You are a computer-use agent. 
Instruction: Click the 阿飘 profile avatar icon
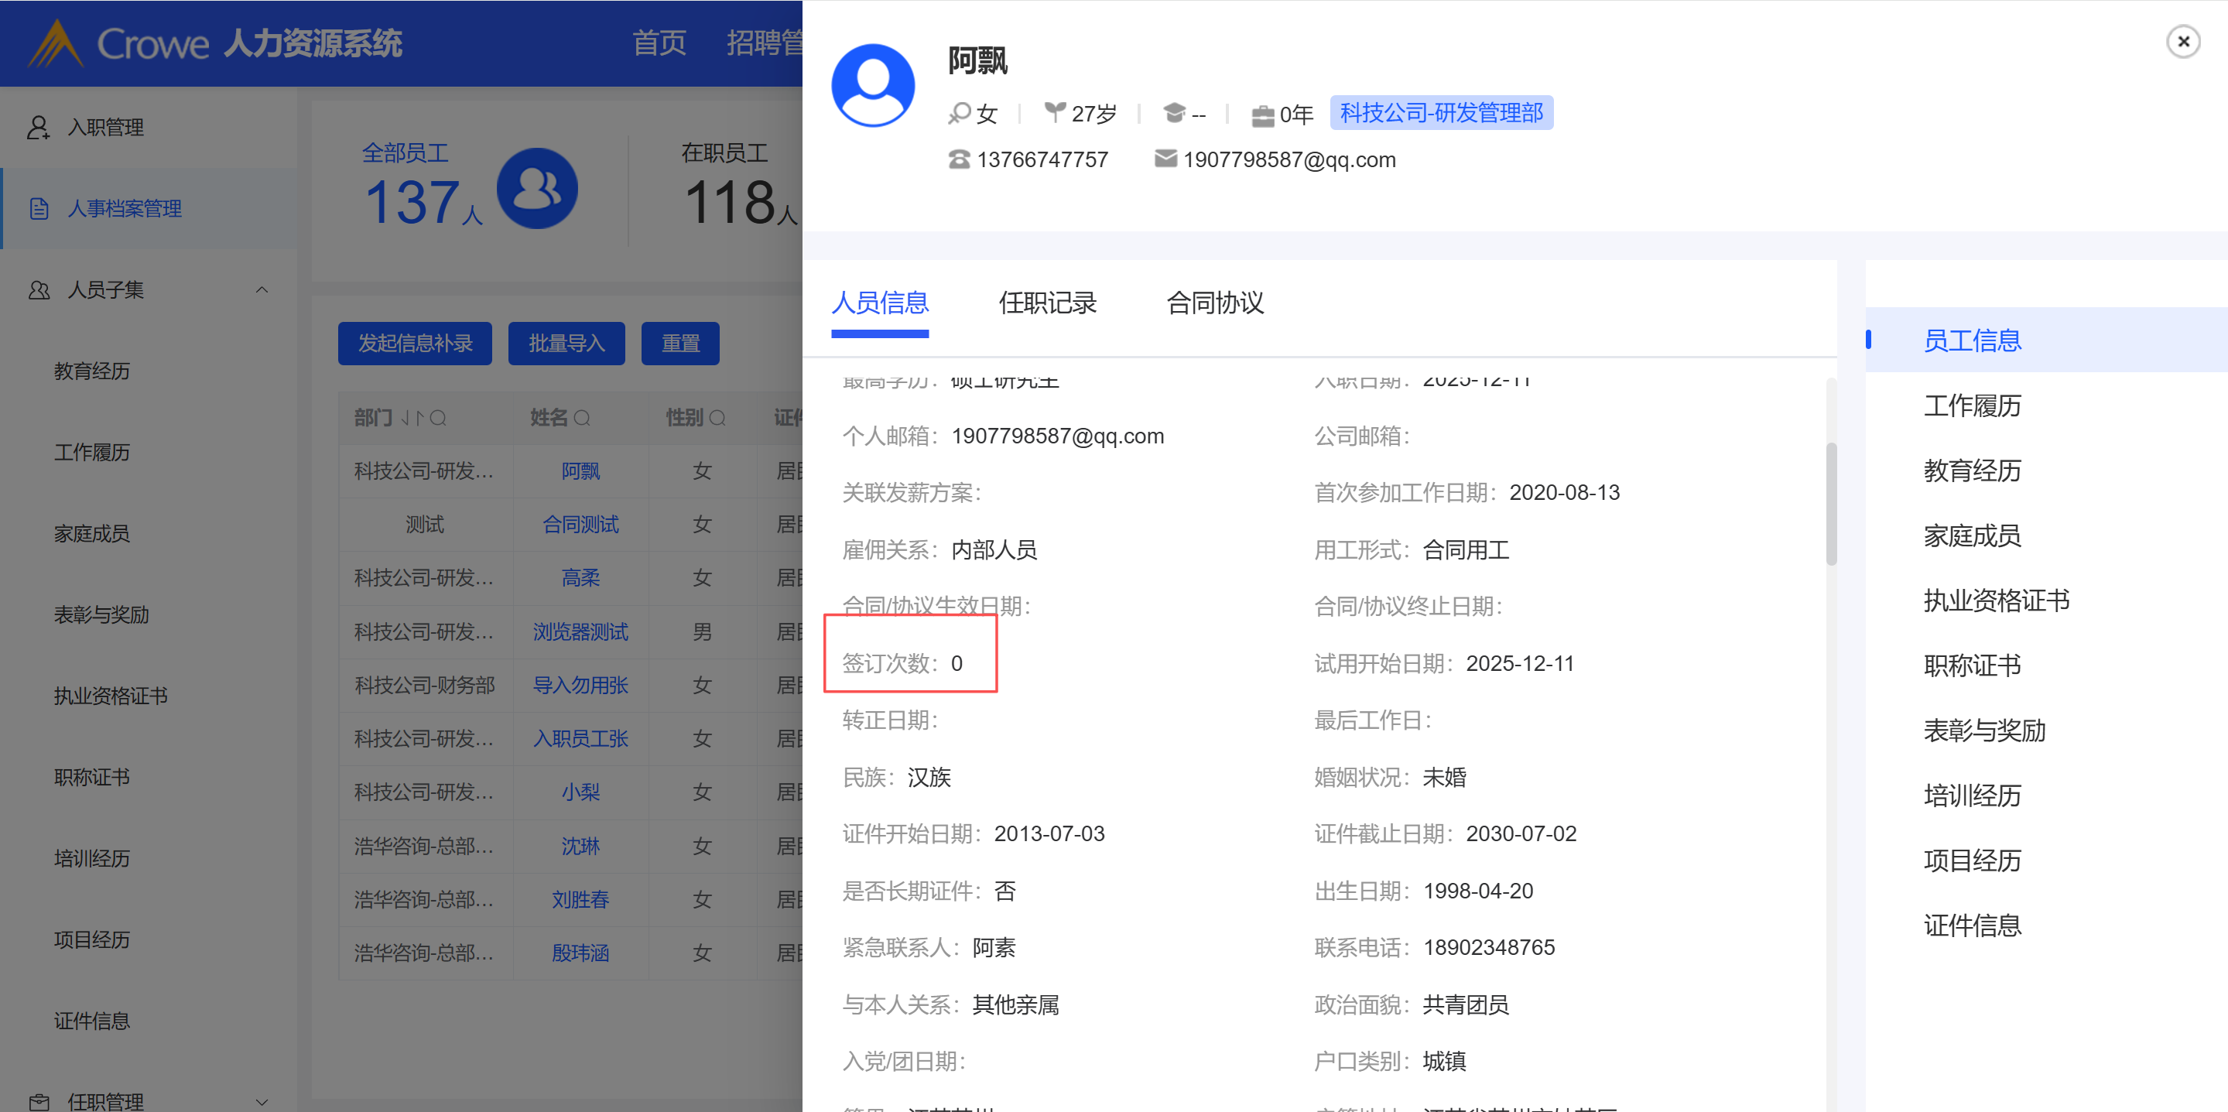click(872, 87)
